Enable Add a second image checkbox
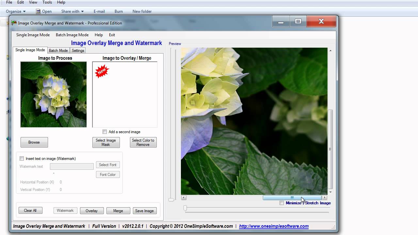The height and width of the screenshot is (235, 418). pos(104,132)
